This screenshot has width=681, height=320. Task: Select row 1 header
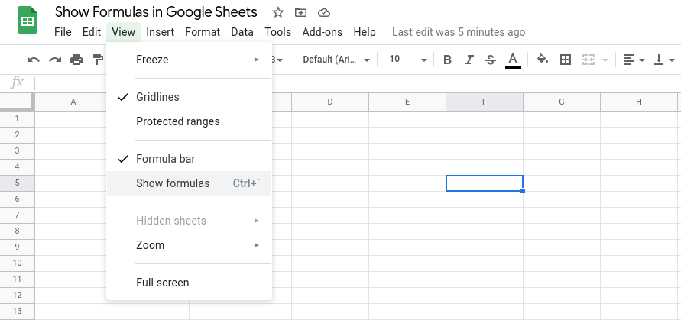pyautogui.click(x=17, y=119)
